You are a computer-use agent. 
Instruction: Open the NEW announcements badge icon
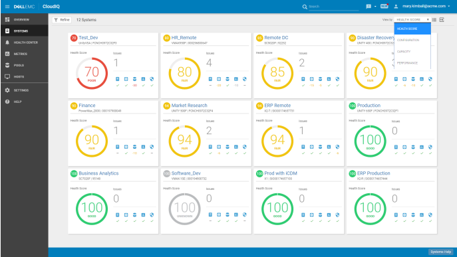pos(384,6)
